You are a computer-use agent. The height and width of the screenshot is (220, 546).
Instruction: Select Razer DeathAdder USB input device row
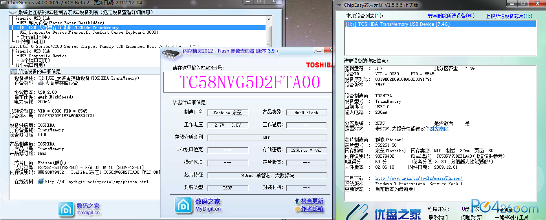[x=62, y=23]
